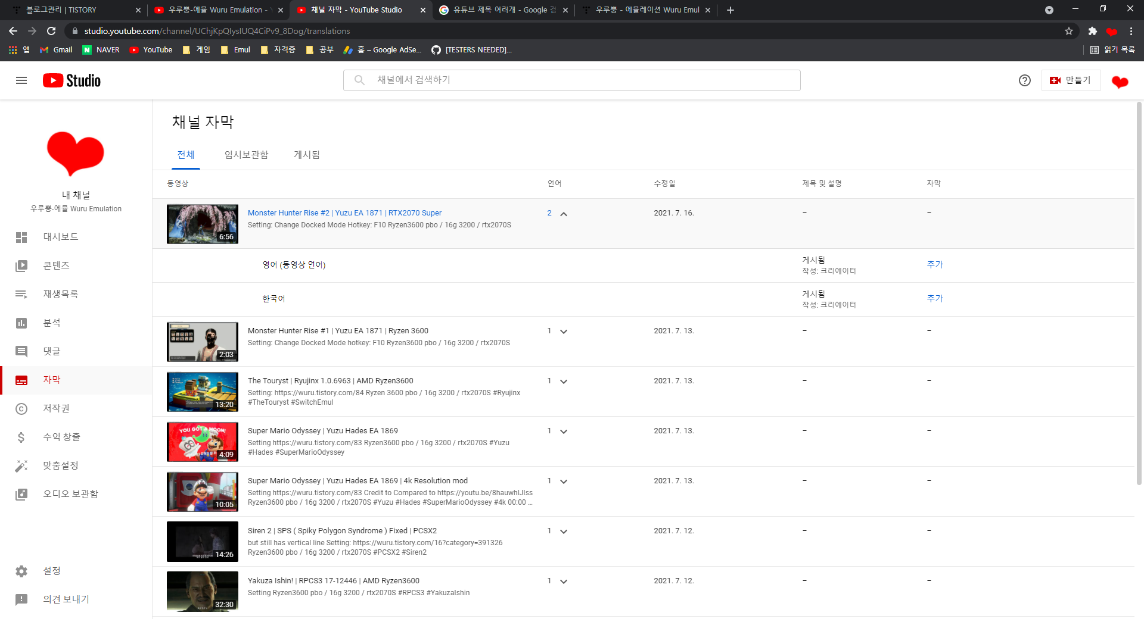The width and height of the screenshot is (1144, 619).
Task: Open Audio library in the sidebar
Action: [x=76, y=494]
